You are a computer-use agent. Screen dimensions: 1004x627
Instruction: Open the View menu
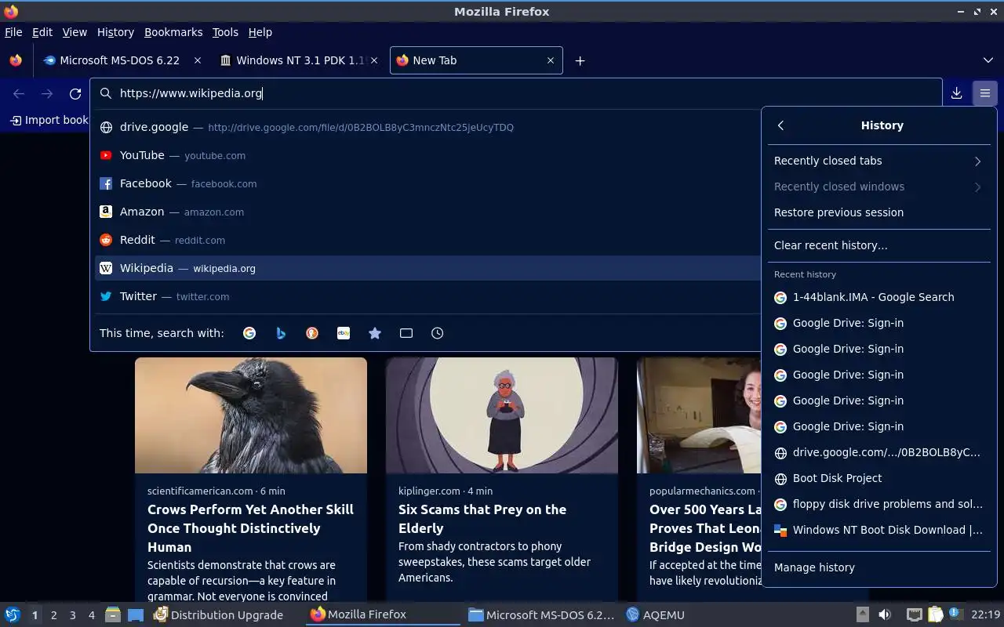(75, 32)
